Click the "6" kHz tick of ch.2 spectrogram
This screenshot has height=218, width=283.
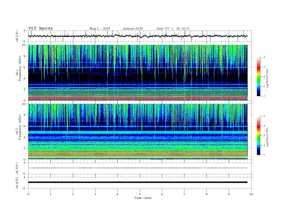(25, 126)
